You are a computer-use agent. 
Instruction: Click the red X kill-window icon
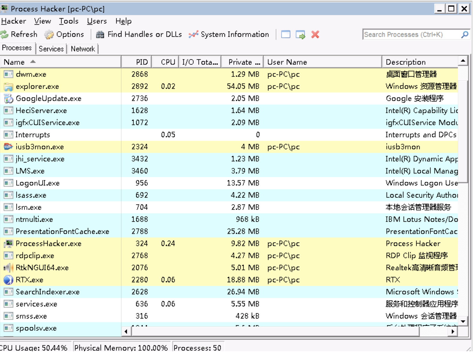(x=315, y=35)
